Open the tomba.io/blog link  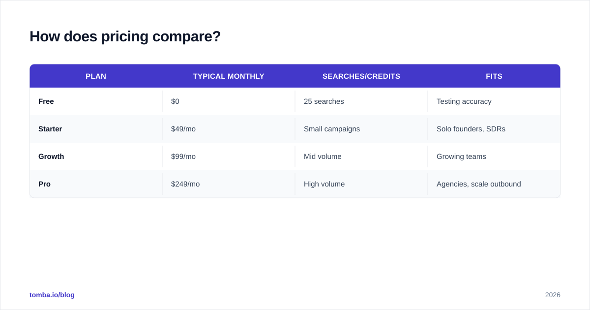point(52,295)
